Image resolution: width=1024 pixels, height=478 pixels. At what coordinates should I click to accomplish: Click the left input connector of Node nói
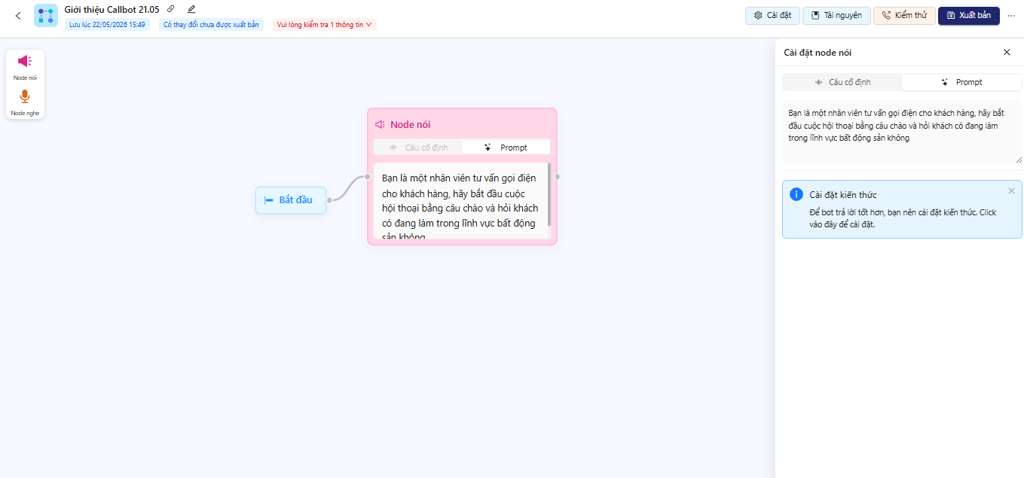[368, 177]
